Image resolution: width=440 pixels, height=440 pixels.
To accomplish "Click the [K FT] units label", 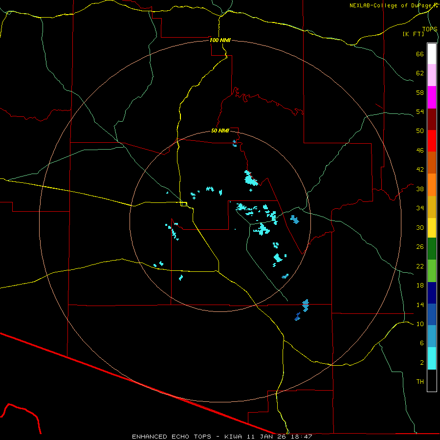I will [413, 34].
